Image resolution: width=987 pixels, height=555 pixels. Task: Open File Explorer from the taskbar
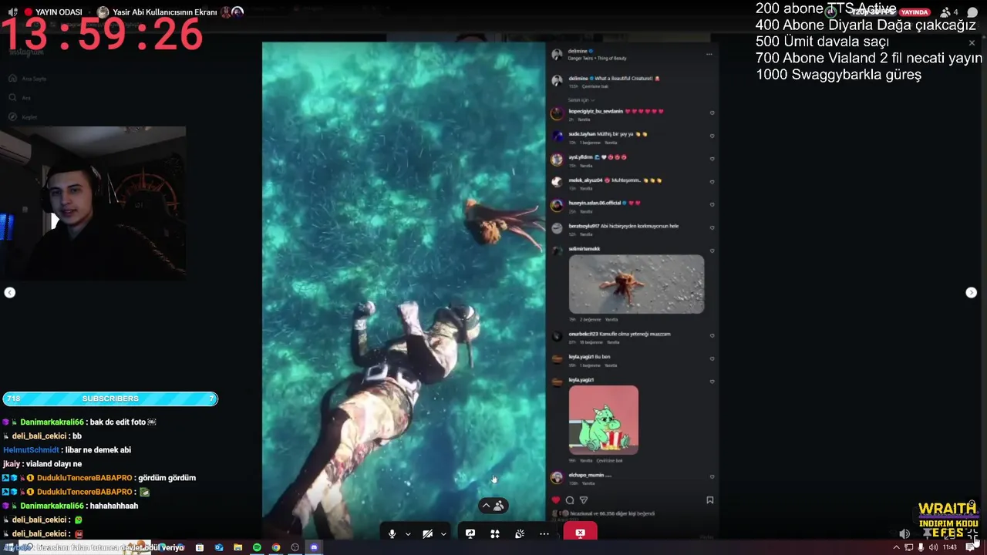click(237, 547)
